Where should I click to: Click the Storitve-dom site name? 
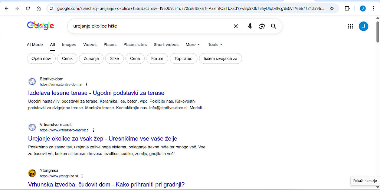click(52, 79)
